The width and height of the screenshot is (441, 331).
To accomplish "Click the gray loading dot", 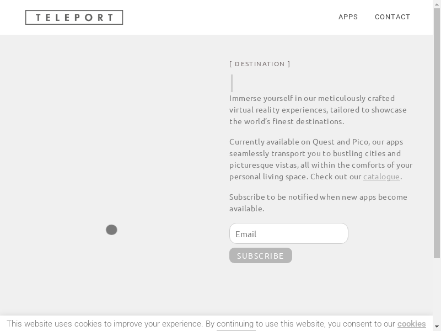I will point(111,229).
